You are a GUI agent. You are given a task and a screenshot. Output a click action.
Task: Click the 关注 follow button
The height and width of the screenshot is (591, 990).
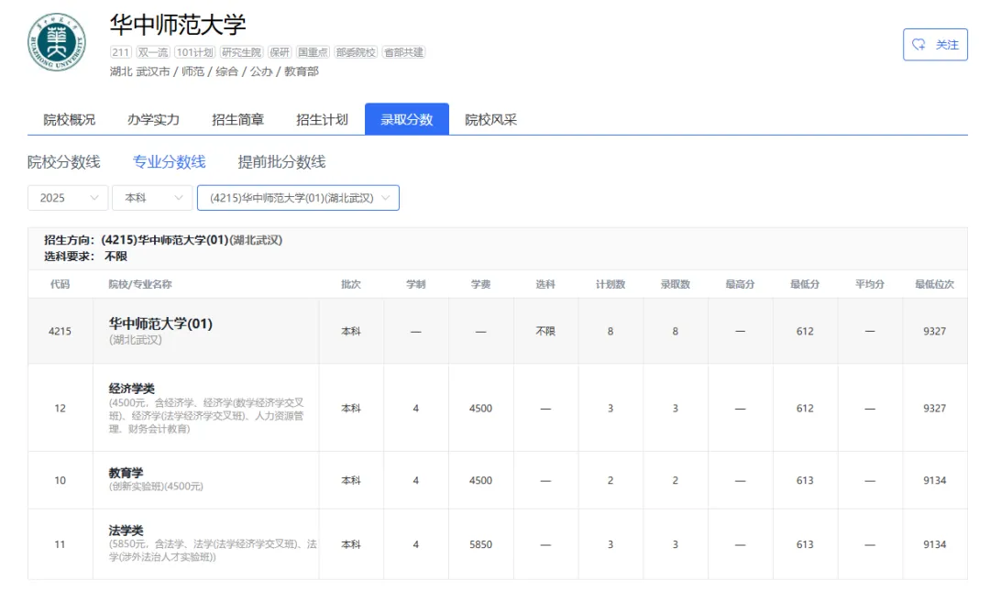(935, 45)
